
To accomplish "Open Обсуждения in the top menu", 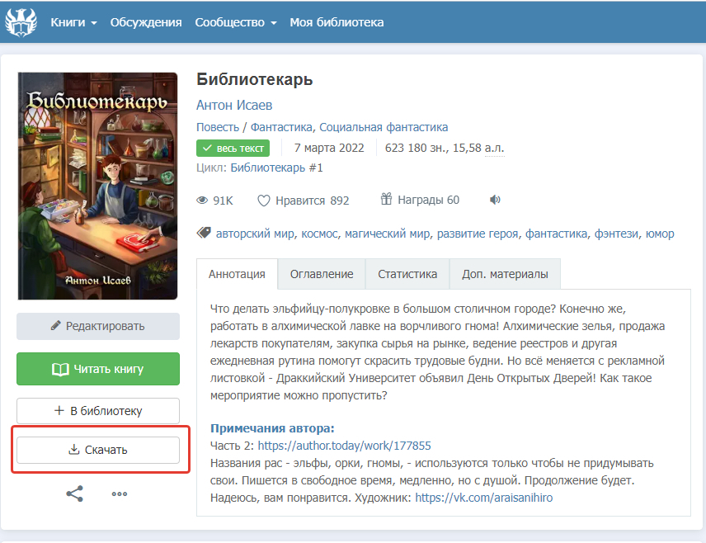I will (146, 22).
